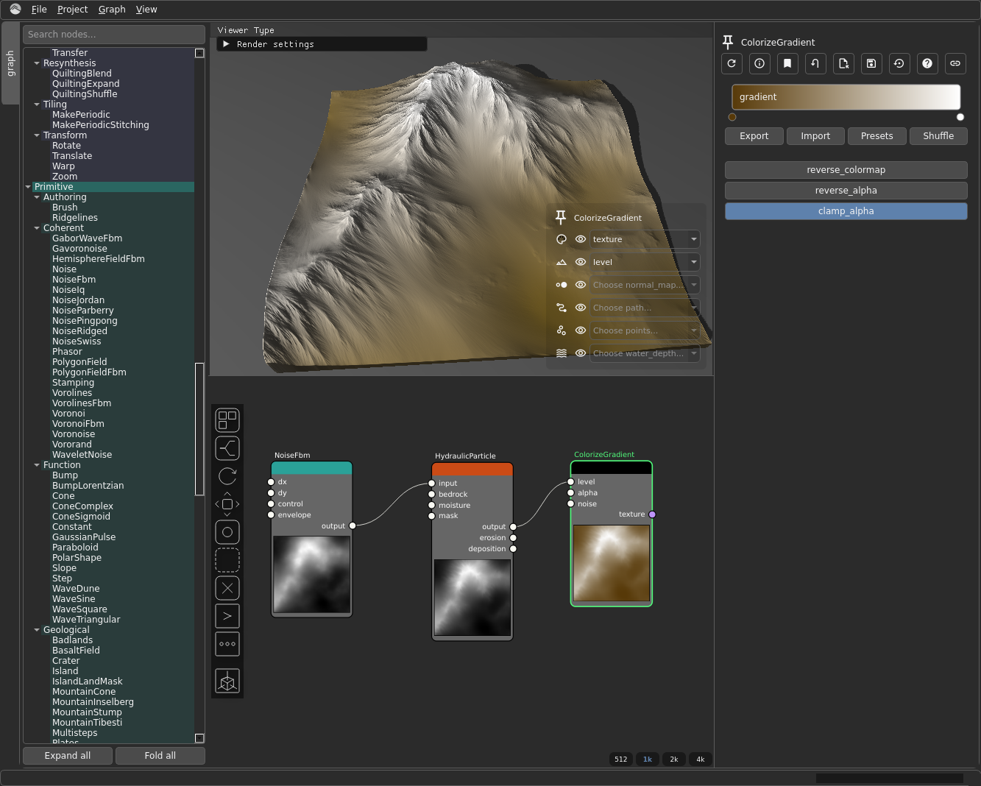Click the Shuffle button
The height and width of the screenshot is (786, 981).
pos(938,136)
